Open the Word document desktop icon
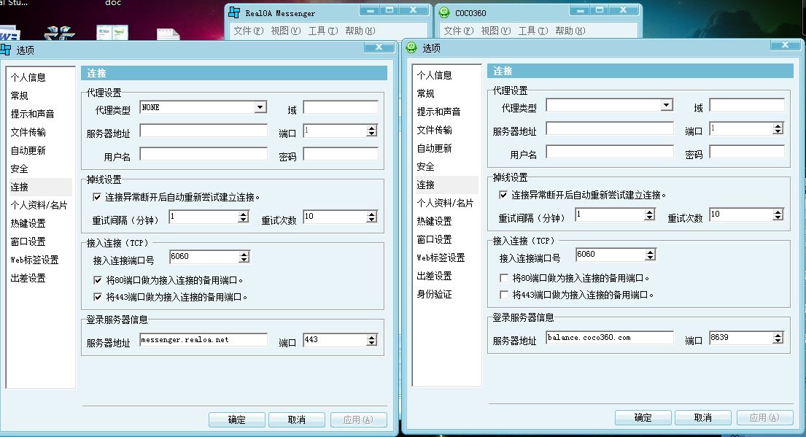Image resolution: width=806 pixels, height=437 pixels. pyautogui.click(x=9, y=33)
